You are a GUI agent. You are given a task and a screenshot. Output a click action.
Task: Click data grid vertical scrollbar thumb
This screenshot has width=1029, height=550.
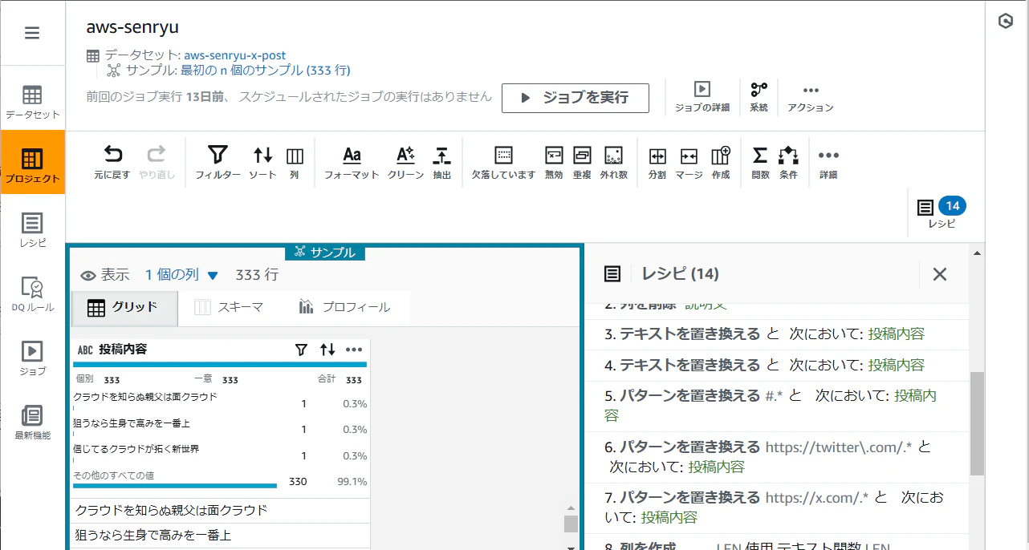[571, 524]
